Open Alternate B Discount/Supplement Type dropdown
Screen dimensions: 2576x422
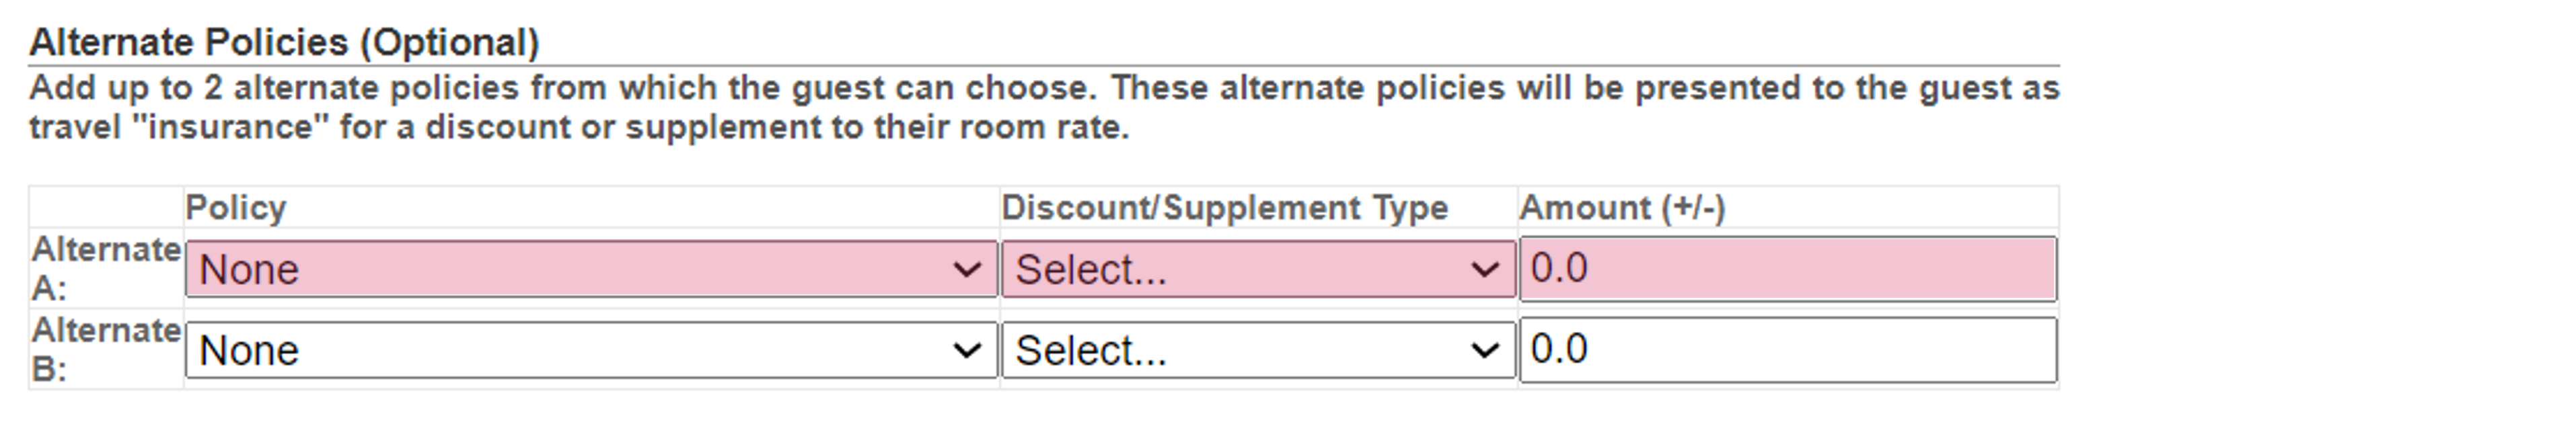(x=1258, y=350)
